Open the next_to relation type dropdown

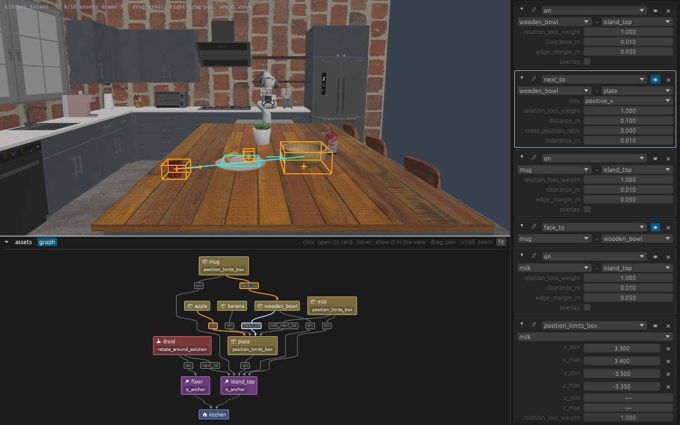click(594, 79)
